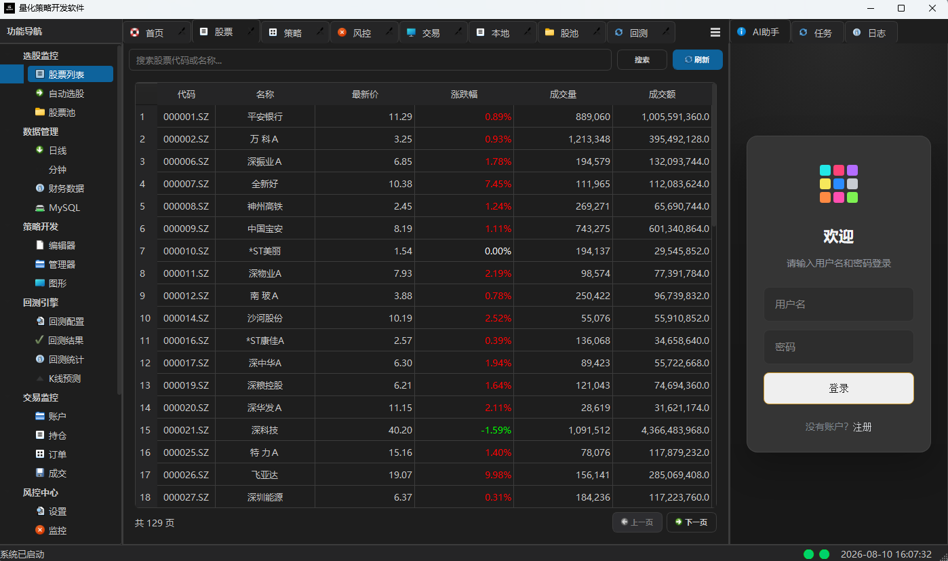The width and height of the screenshot is (948, 561).
Task: Click the 最新价 column header
Action: click(x=365, y=94)
